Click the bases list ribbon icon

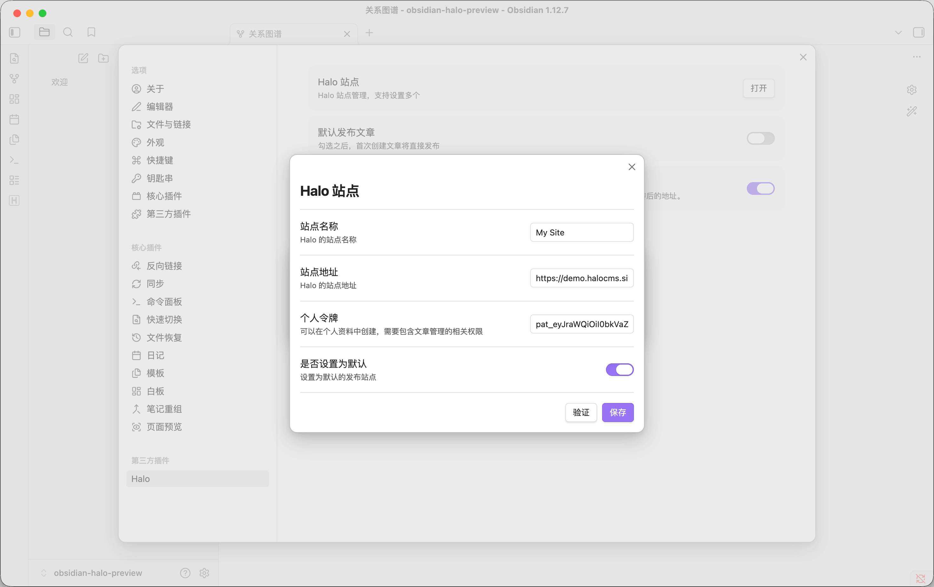pyautogui.click(x=14, y=180)
